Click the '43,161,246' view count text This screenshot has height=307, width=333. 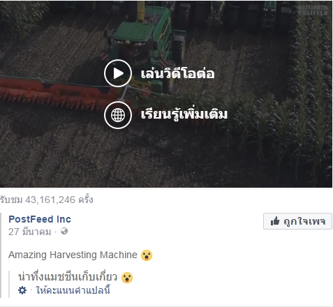pyautogui.click(x=50, y=200)
